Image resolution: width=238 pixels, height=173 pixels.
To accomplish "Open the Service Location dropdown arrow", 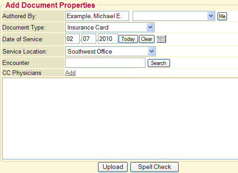I will pos(151,51).
